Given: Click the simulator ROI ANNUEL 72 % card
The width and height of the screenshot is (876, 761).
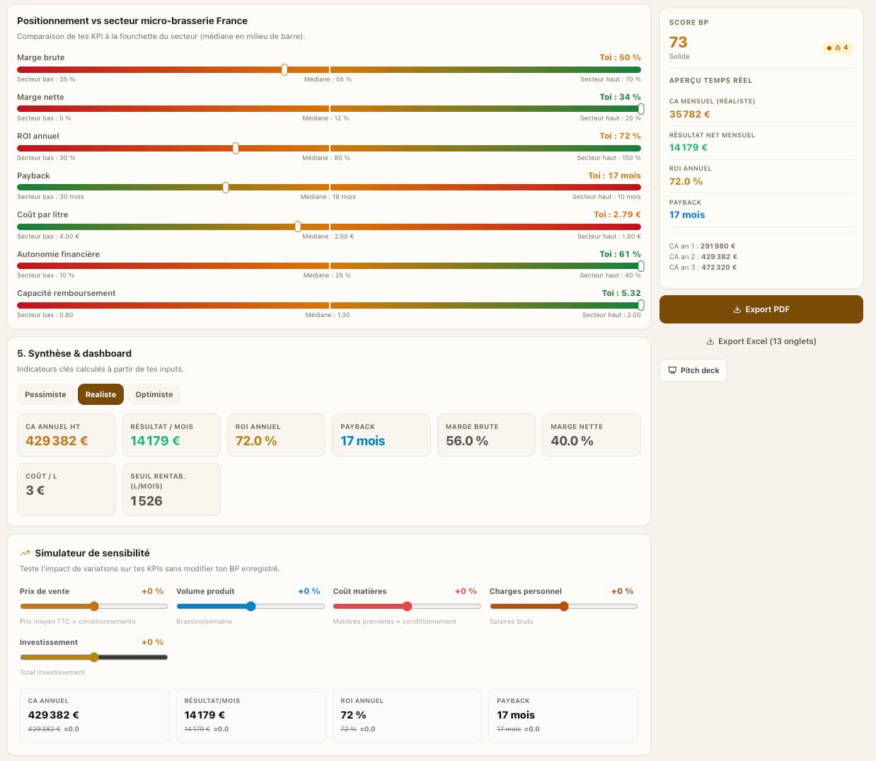Looking at the screenshot, I should tap(407, 715).
